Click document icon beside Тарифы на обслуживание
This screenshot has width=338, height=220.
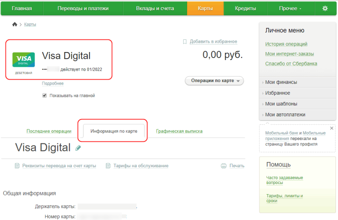[x=108, y=166]
